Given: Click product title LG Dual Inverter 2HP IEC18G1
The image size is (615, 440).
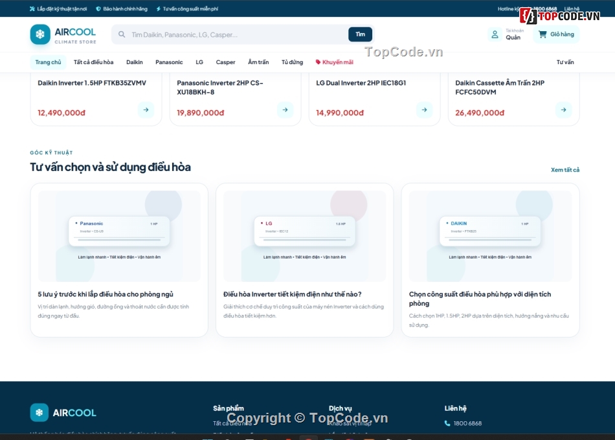Looking at the screenshot, I should [x=361, y=83].
